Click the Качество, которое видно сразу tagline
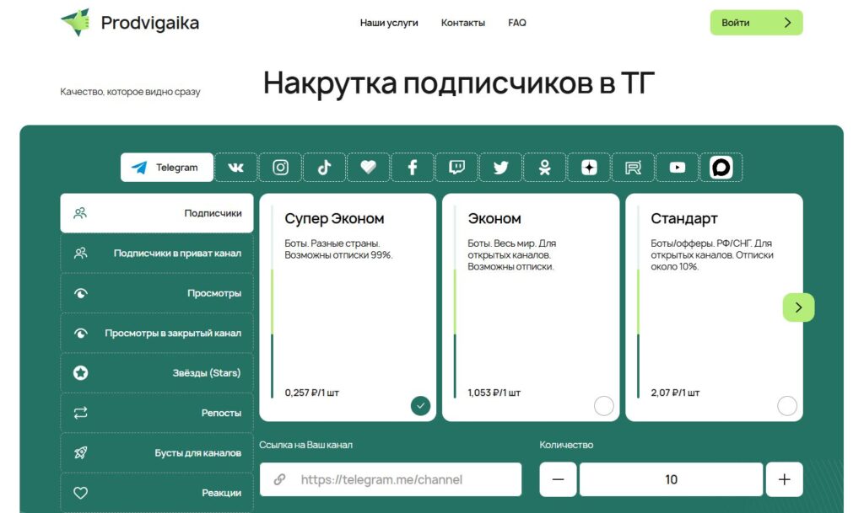The height and width of the screenshot is (513, 864). (130, 91)
